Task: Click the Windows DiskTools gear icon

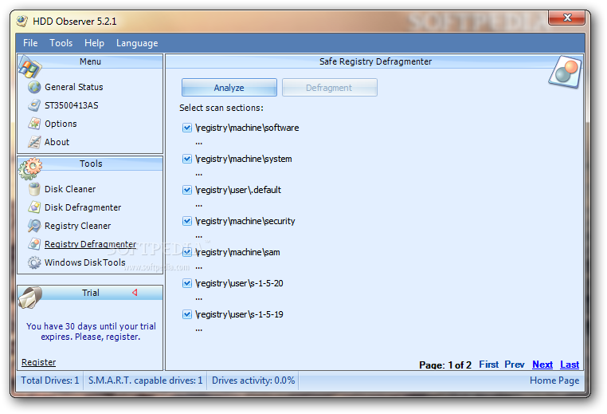Action: tap(34, 262)
